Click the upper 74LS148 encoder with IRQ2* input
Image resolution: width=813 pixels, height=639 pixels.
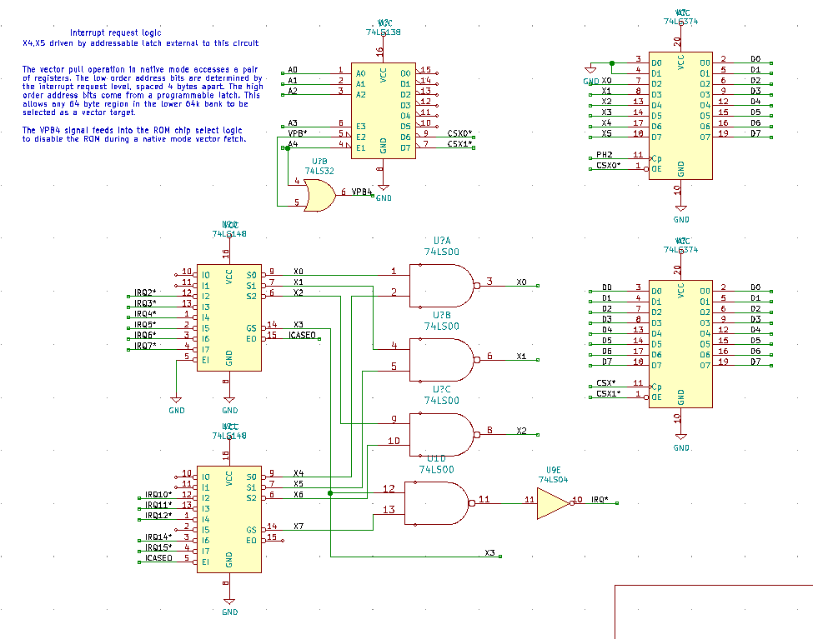(229, 319)
